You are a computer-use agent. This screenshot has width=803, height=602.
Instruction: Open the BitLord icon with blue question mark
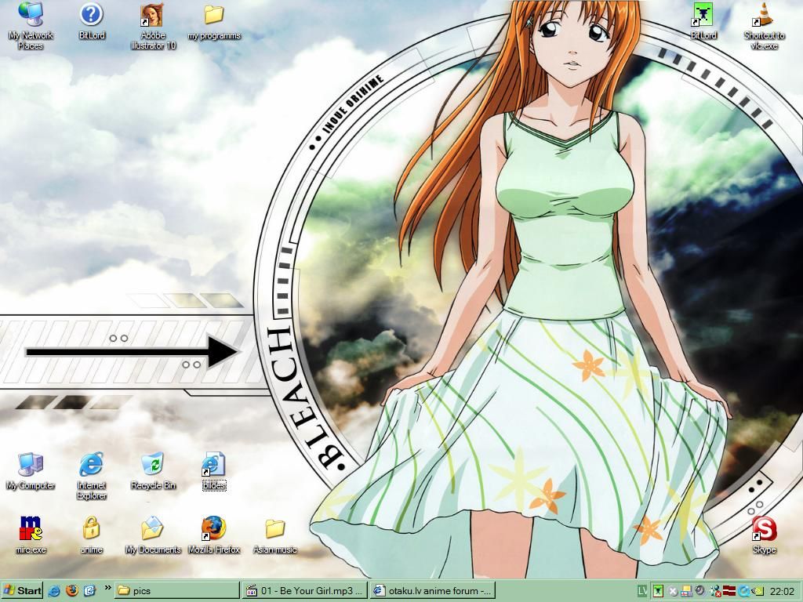click(92, 20)
